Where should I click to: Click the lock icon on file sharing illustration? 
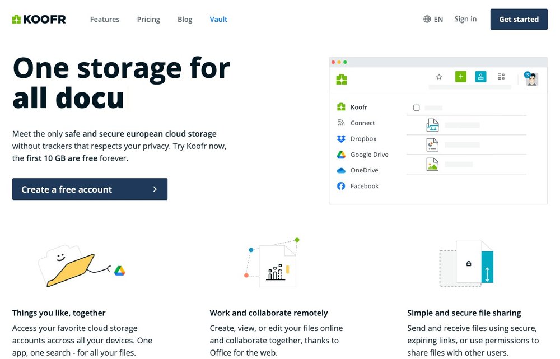(x=469, y=264)
